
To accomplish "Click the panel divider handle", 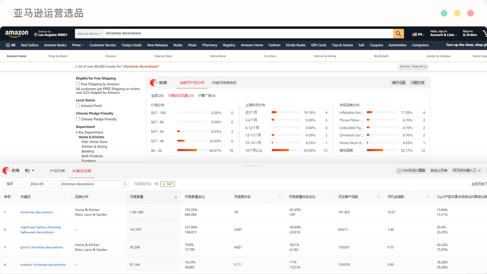I will 252,165.
